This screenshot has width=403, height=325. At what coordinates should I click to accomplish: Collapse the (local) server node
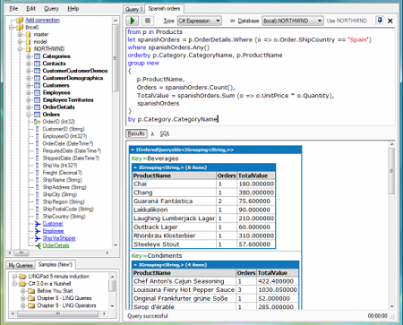[x=12, y=28]
